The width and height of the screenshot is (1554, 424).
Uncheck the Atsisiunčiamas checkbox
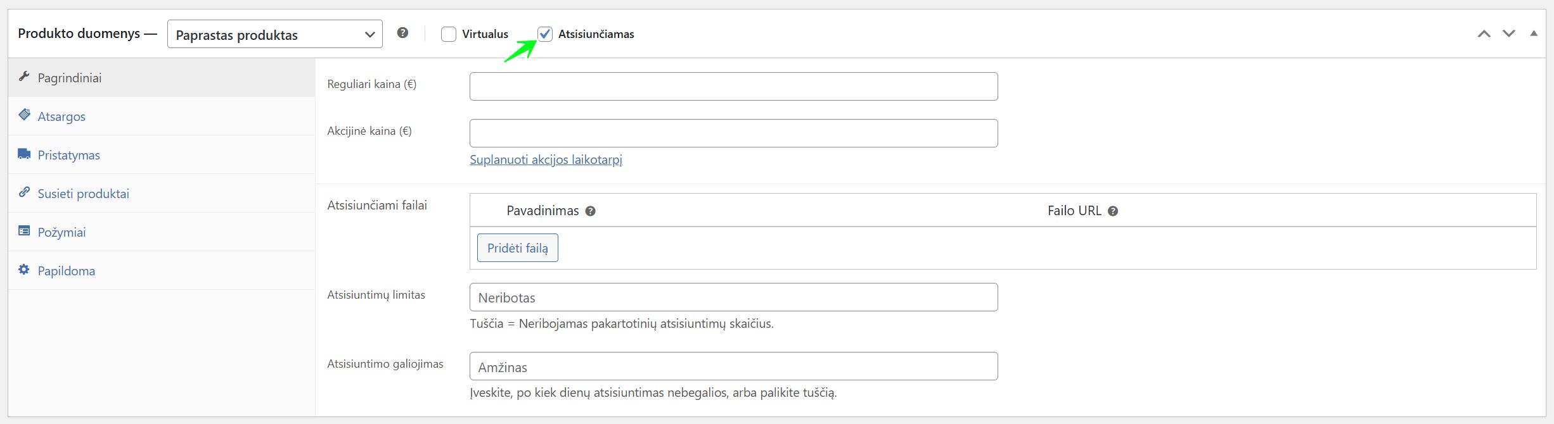click(545, 34)
